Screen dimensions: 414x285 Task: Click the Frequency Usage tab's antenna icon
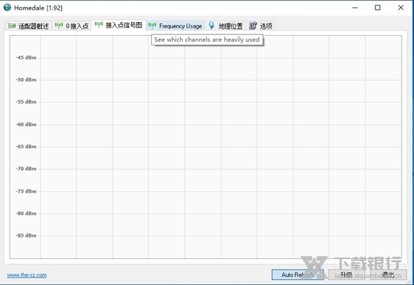pos(152,26)
